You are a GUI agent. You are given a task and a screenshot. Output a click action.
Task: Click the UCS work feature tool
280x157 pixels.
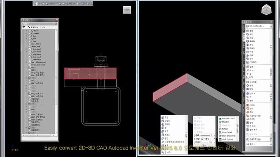pos(250,77)
